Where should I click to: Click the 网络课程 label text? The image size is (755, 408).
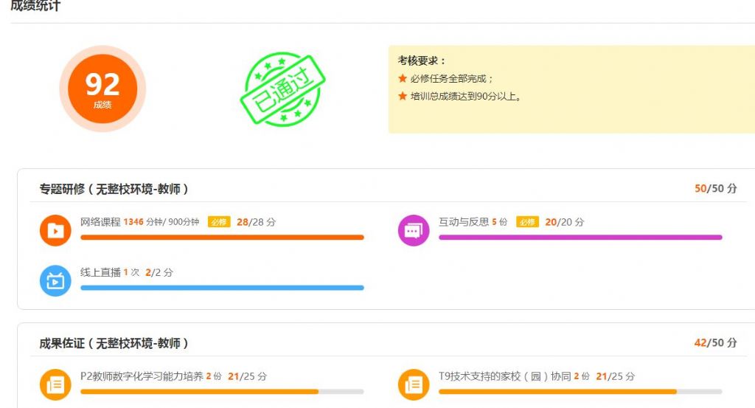[100, 222]
